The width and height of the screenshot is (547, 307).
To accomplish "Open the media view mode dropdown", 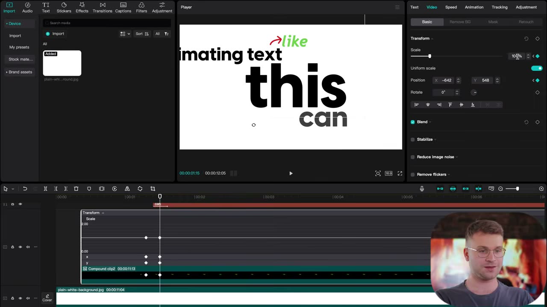I will point(125,34).
